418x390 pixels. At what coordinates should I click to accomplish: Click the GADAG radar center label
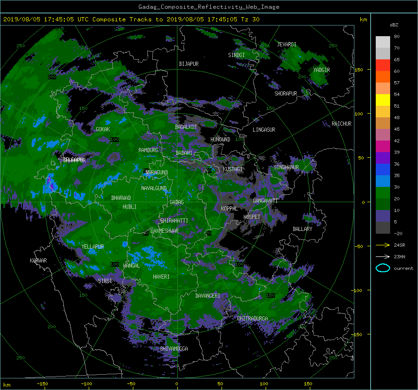pyautogui.click(x=176, y=202)
